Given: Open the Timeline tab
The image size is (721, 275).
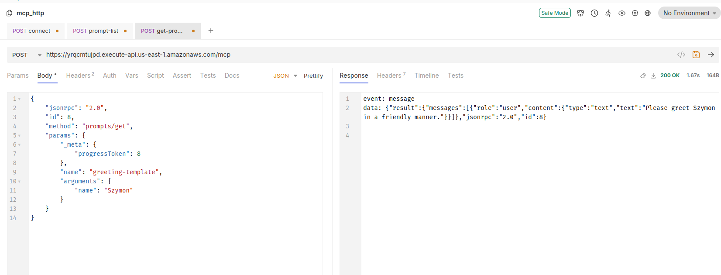Looking at the screenshot, I should [426, 76].
